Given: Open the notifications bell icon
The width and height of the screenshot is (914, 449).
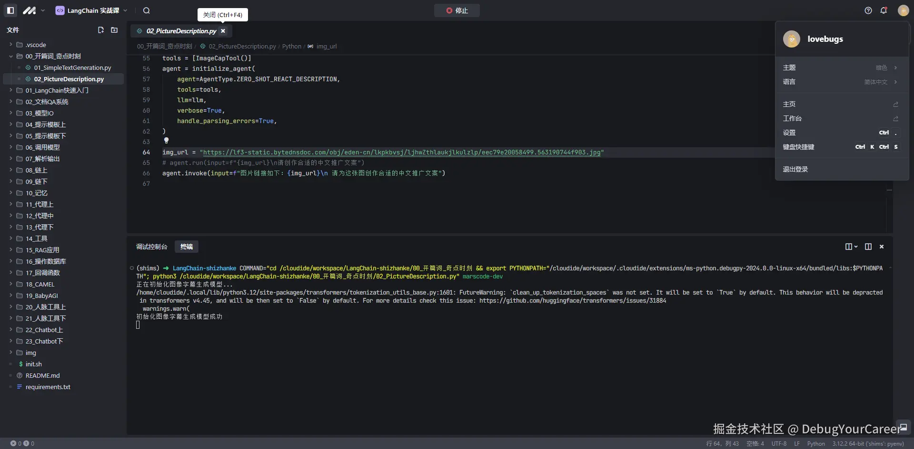Looking at the screenshot, I should pyautogui.click(x=884, y=10).
